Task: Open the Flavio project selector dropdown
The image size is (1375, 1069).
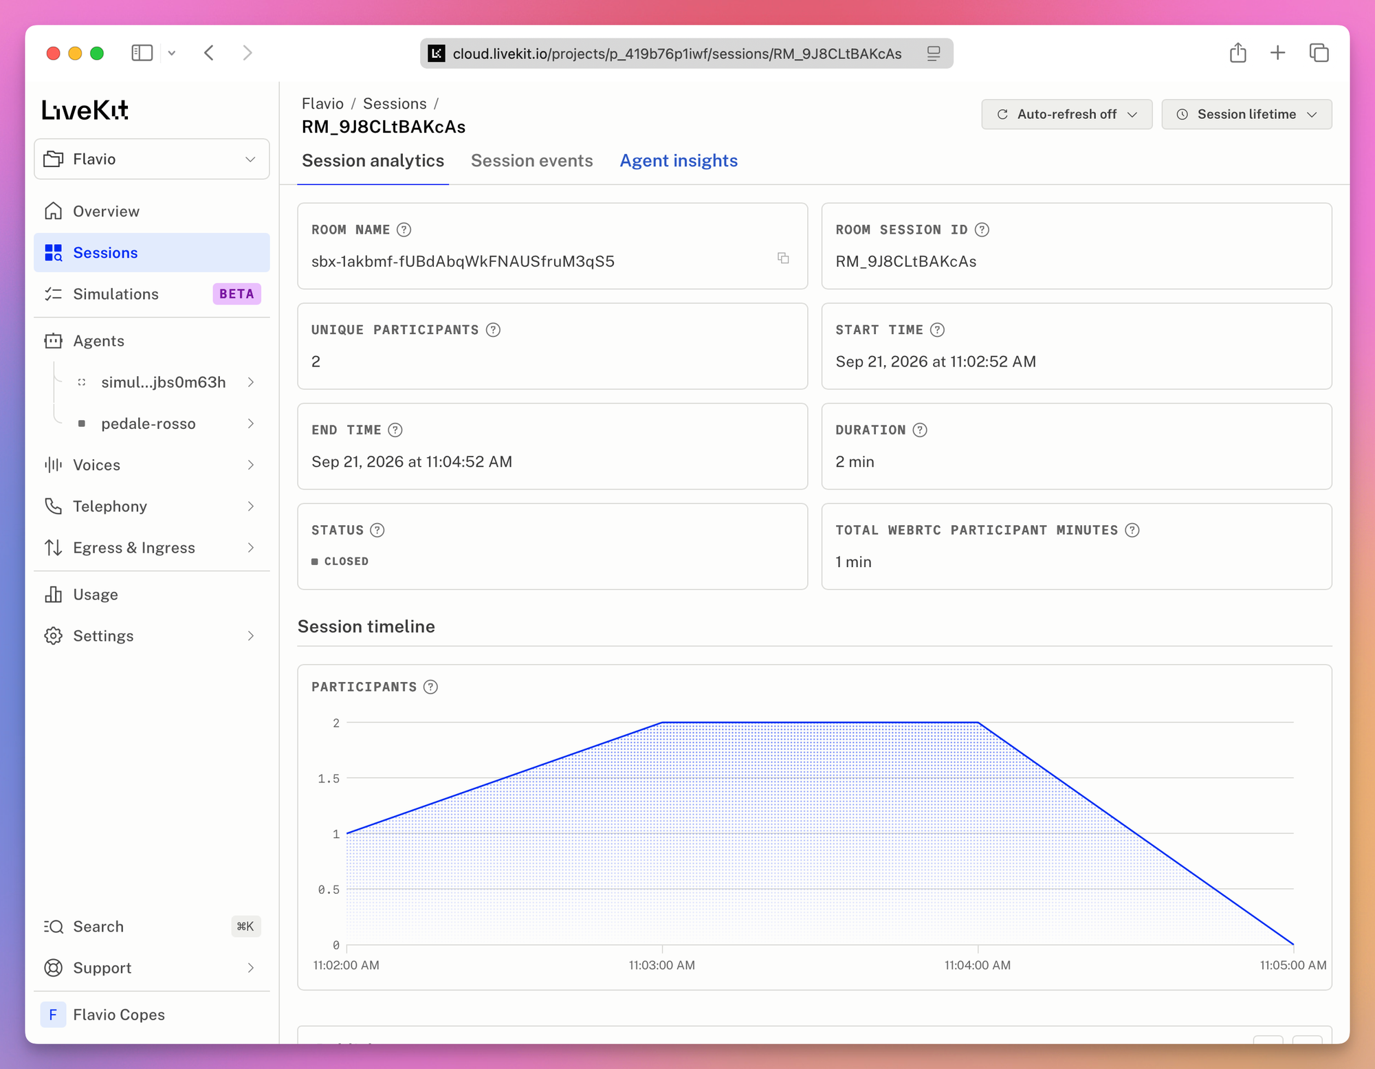Action: pos(151,159)
